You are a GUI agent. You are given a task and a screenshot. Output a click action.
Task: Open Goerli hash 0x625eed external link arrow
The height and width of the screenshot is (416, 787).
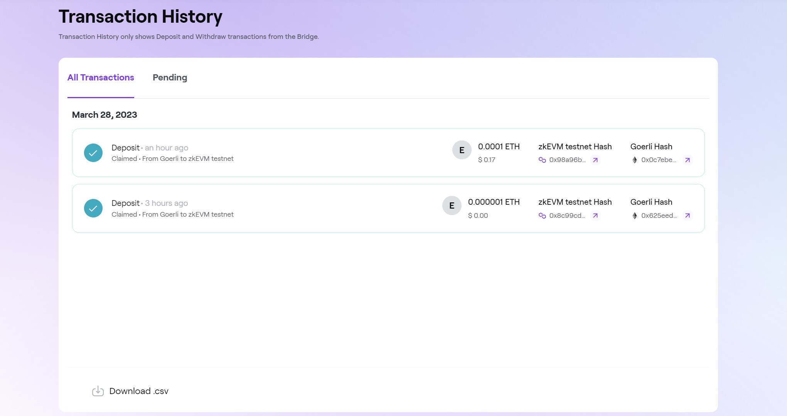(x=688, y=216)
